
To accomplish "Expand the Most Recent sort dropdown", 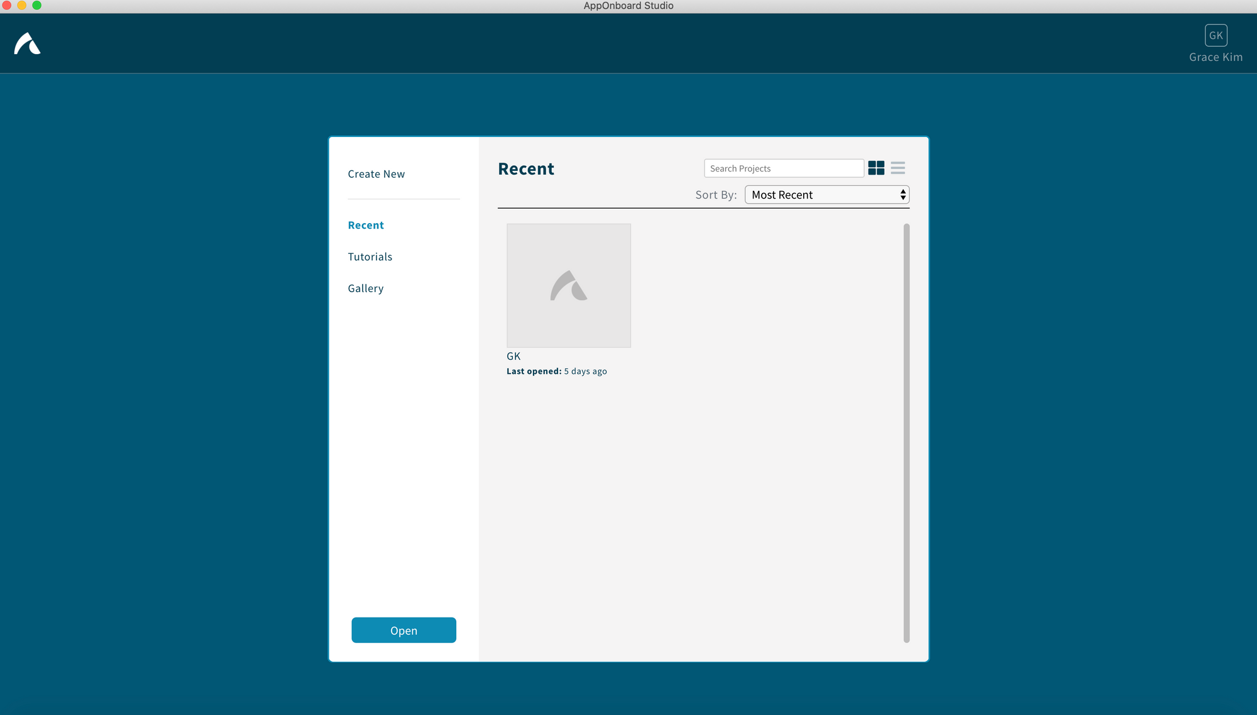I will (817, 195).
